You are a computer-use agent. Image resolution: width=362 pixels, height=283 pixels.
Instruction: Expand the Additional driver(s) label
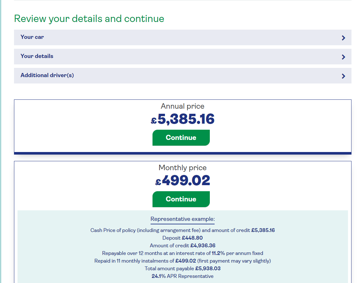point(47,75)
